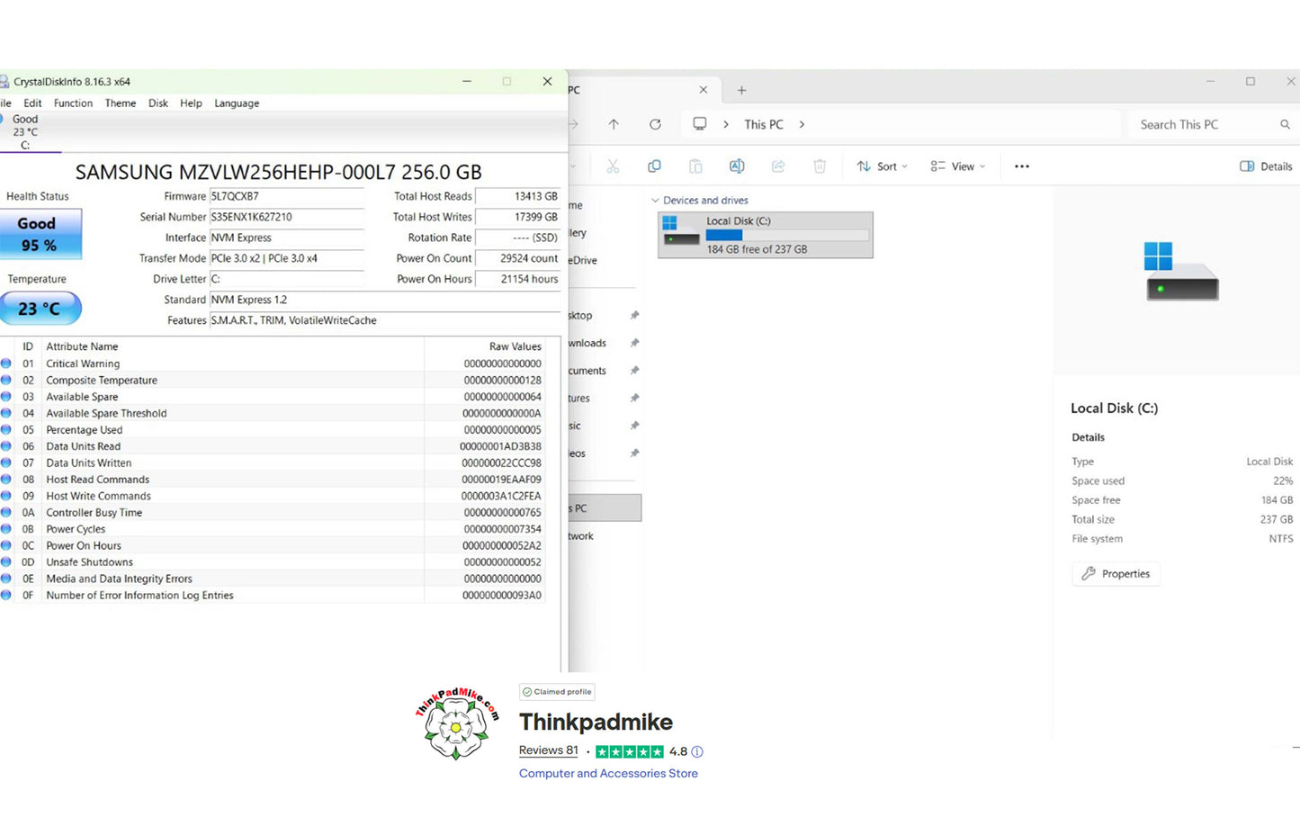Click the Delete trash icon in Explorer
The height and width of the screenshot is (817, 1300).
(820, 166)
